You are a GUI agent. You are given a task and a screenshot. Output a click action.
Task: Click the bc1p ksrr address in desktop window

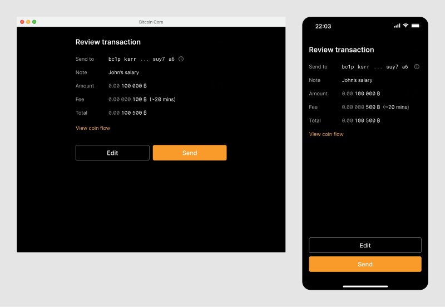(x=141, y=59)
